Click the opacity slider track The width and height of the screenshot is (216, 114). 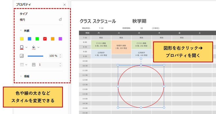(x=35, y=56)
